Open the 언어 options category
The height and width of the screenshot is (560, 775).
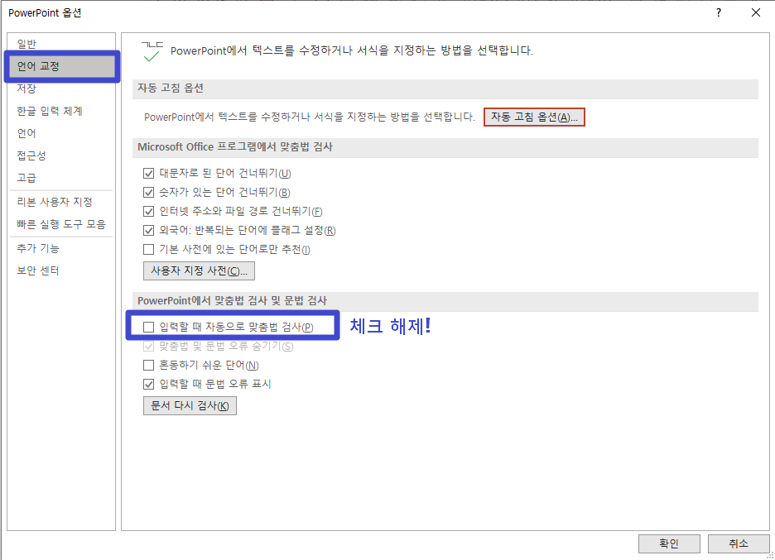pos(26,133)
